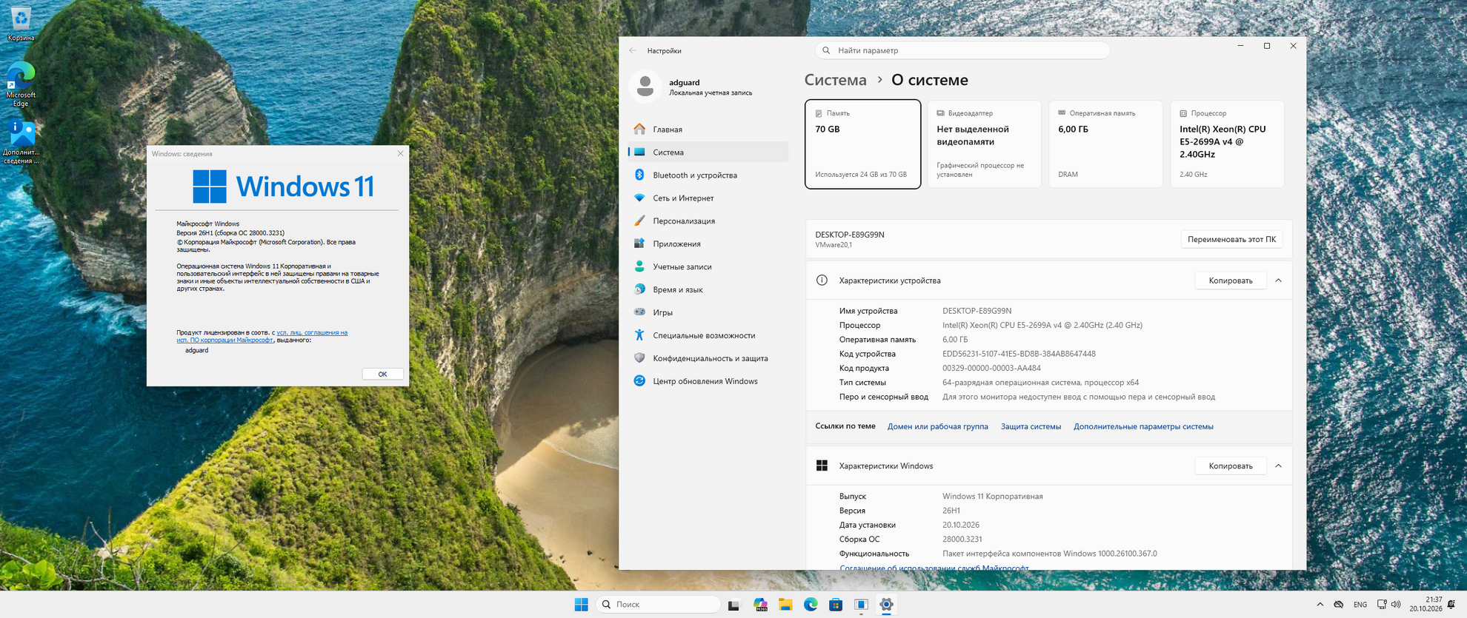Click the Система breadcrumb in the header

(x=835, y=80)
